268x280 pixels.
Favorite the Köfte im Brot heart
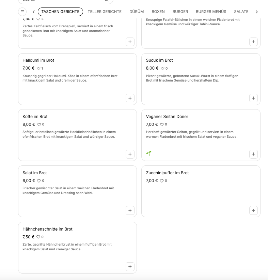[39, 124]
